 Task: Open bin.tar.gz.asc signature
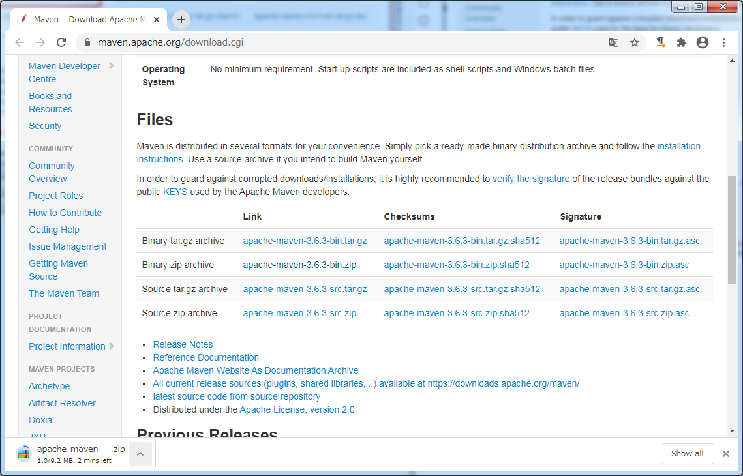pyautogui.click(x=629, y=241)
